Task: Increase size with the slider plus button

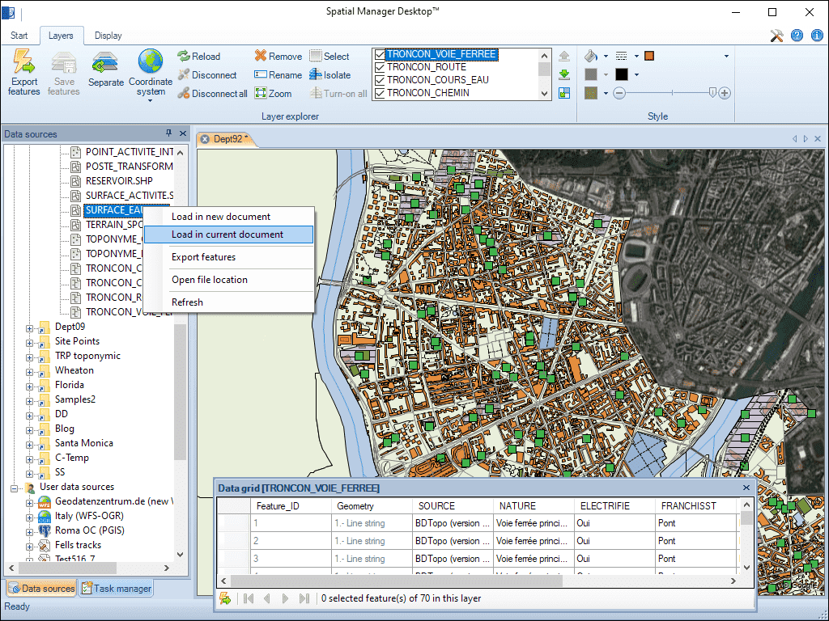Action: 725,94
